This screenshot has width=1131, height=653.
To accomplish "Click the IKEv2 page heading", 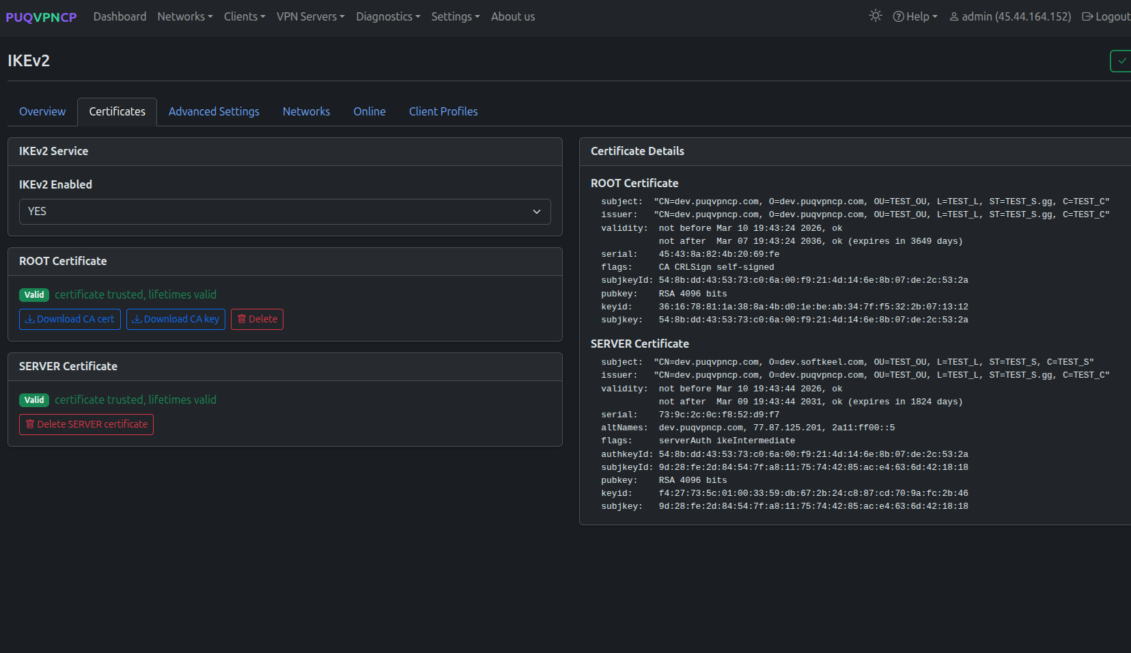I will pos(29,61).
